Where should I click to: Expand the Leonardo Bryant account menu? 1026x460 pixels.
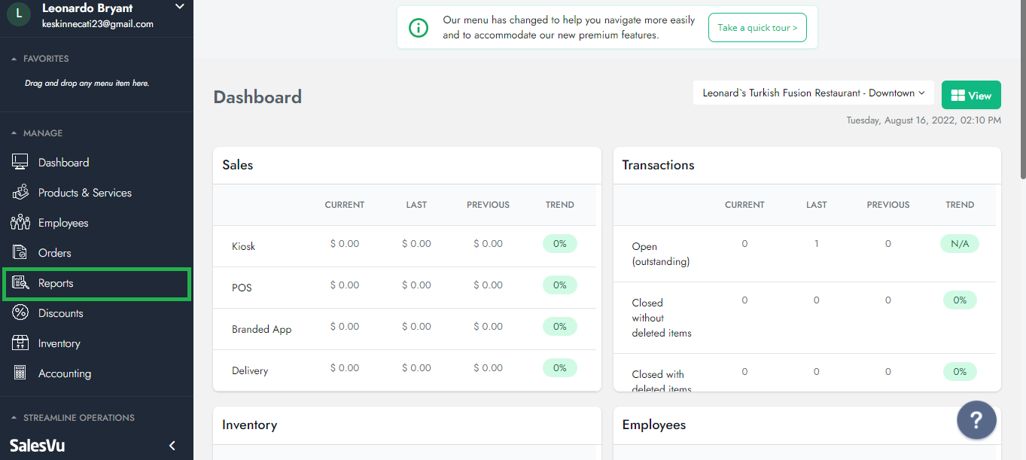(x=179, y=7)
